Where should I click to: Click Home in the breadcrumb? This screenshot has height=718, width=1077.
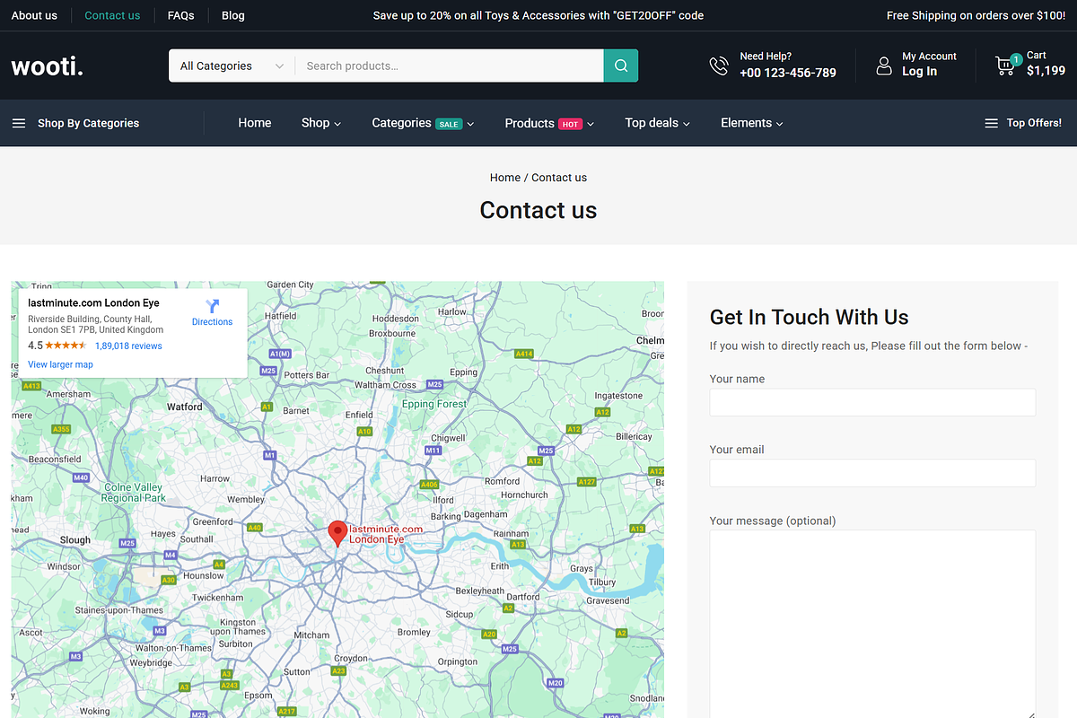click(x=505, y=178)
